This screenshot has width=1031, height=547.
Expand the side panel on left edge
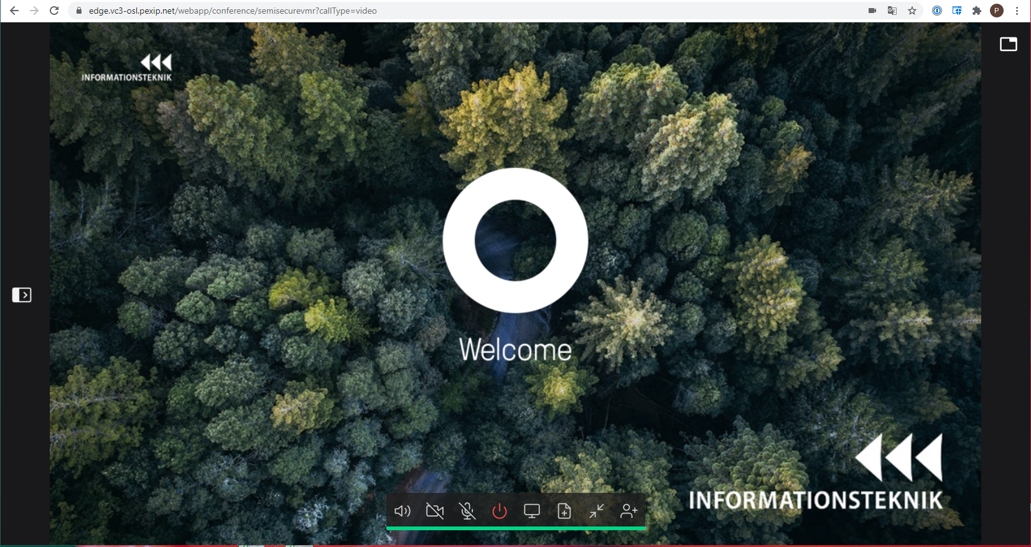pos(22,295)
